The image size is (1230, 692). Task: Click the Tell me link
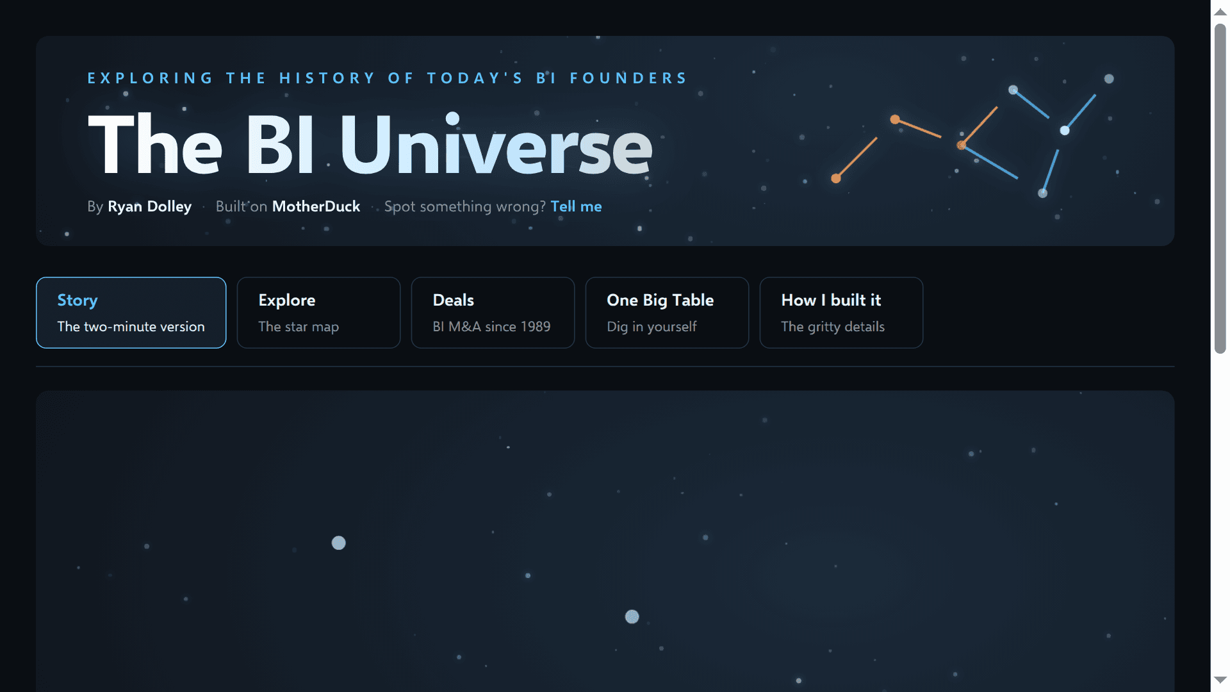pyautogui.click(x=576, y=206)
